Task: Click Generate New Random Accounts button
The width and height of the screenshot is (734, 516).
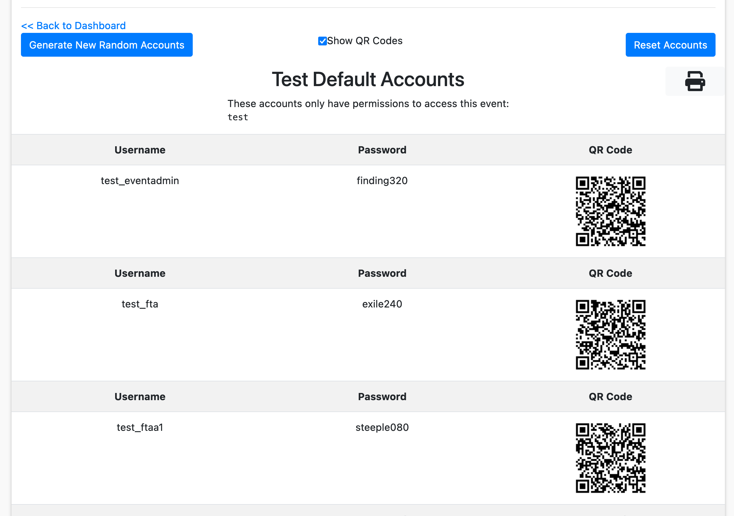Action: [x=107, y=45]
